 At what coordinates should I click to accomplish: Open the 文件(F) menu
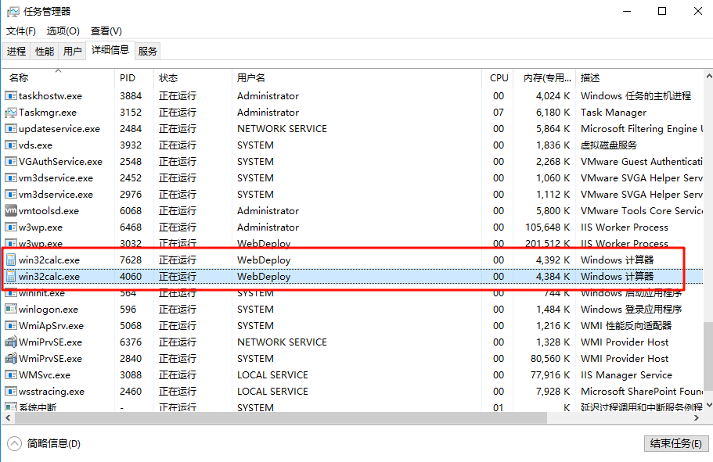(21, 31)
